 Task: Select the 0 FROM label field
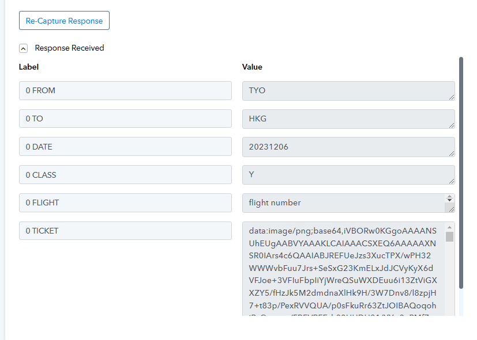pos(125,90)
